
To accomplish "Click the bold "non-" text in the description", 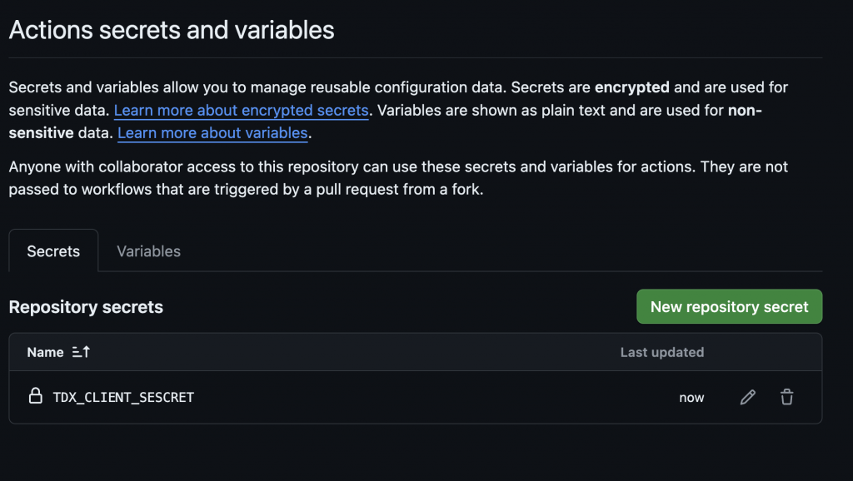I will pyautogui.click(x=745, y=110).
